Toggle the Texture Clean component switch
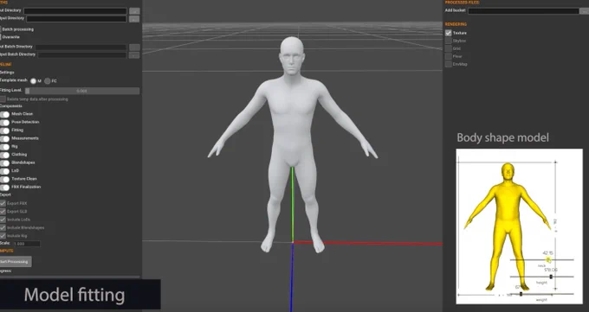Screen dimensions: 589x312 [x=4, y=179]
